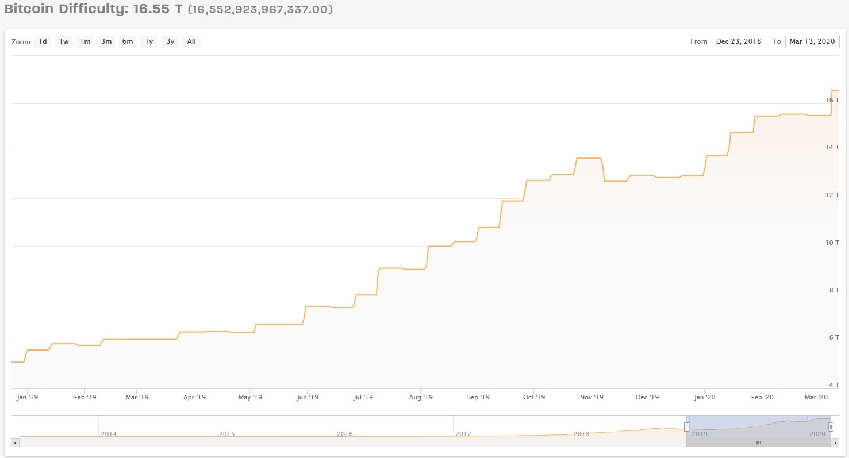Set zoom range to 3y
Image resolution: width=849 pixels, height=458 pixels.
[x=170, y=41]
